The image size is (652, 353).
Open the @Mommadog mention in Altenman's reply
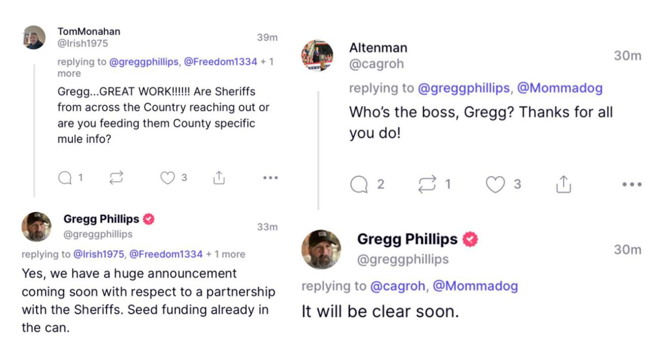click(559, 88)
